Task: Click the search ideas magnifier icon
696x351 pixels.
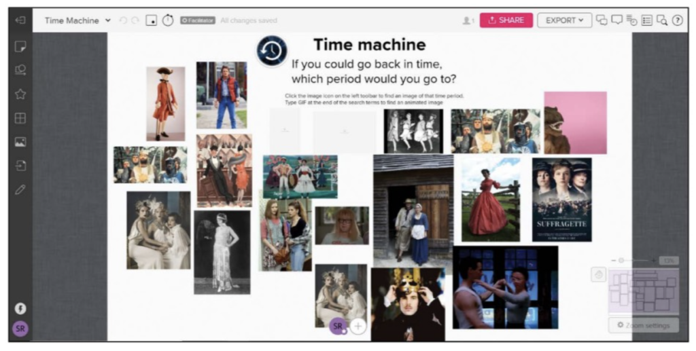Action: click(662, 20)
